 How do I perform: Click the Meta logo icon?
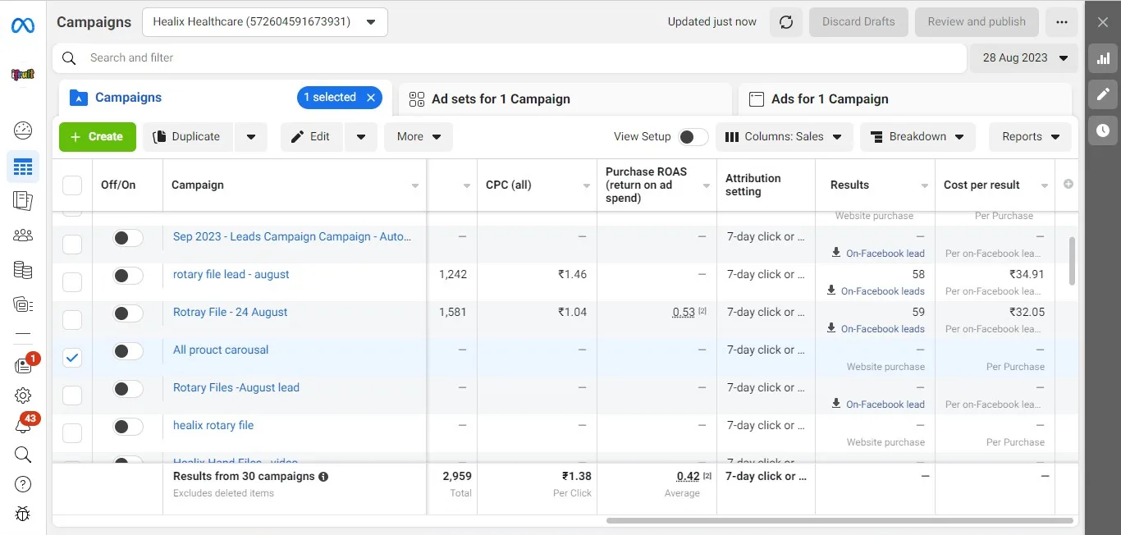[23, 25]
